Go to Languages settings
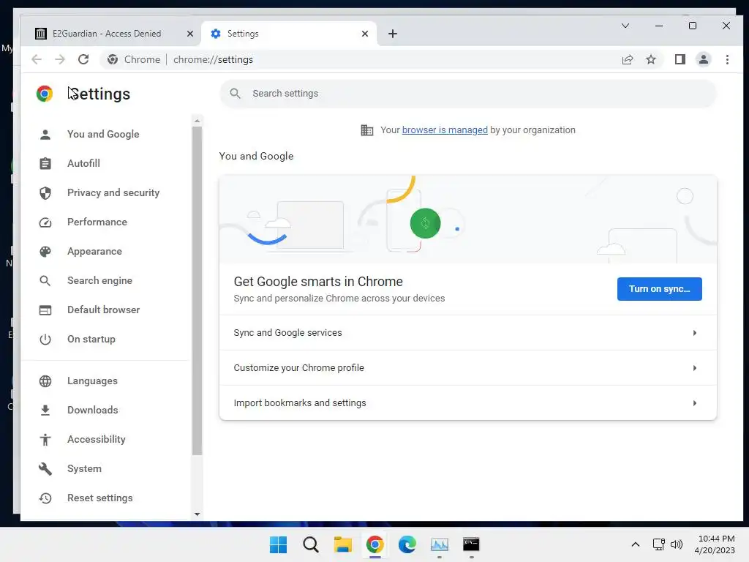 click(92, 381)
